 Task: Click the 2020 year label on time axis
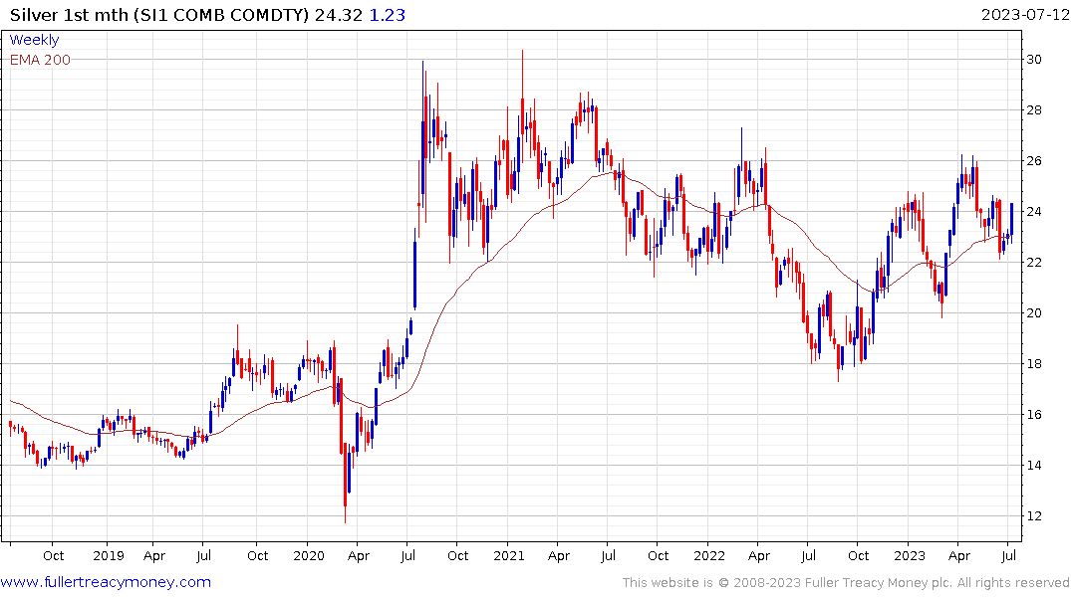click(x=309, y=556)
